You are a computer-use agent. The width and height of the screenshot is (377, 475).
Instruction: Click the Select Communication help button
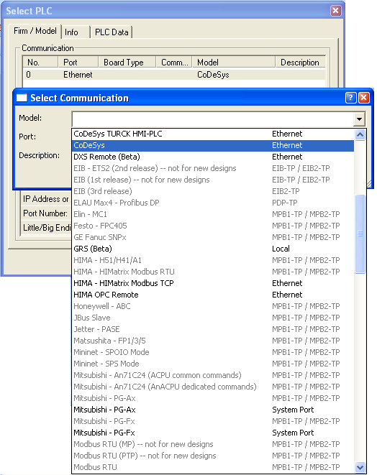point(350,98)
